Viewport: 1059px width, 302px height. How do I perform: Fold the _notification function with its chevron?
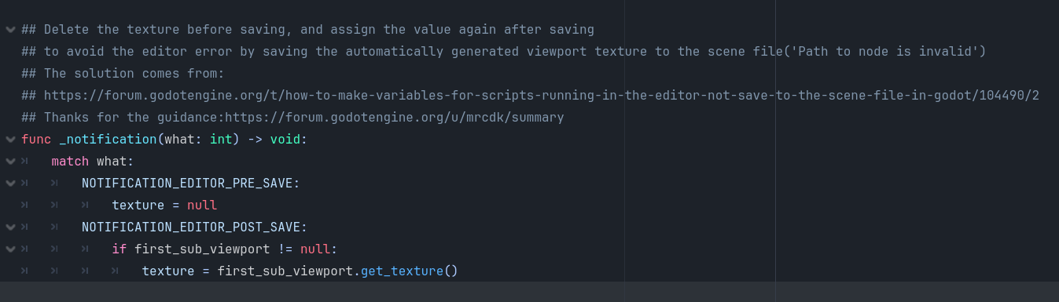click(x=9, y=140)
